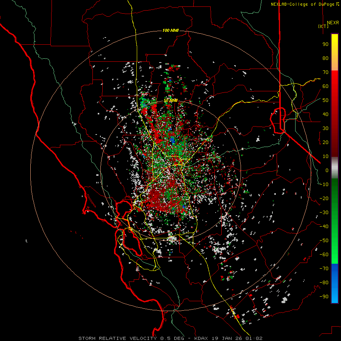
Task: Click the positive 10 scale value
Action: tap(325, 156)
